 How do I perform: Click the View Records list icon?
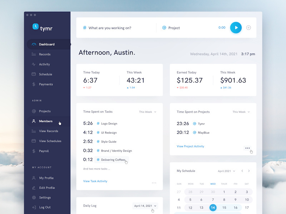34,131
